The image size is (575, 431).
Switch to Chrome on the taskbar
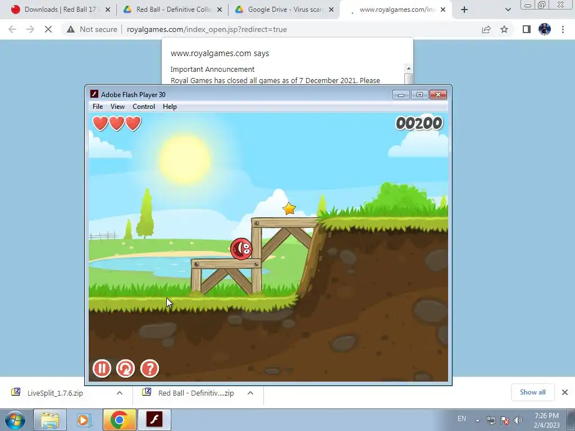(x=119, y=420)
